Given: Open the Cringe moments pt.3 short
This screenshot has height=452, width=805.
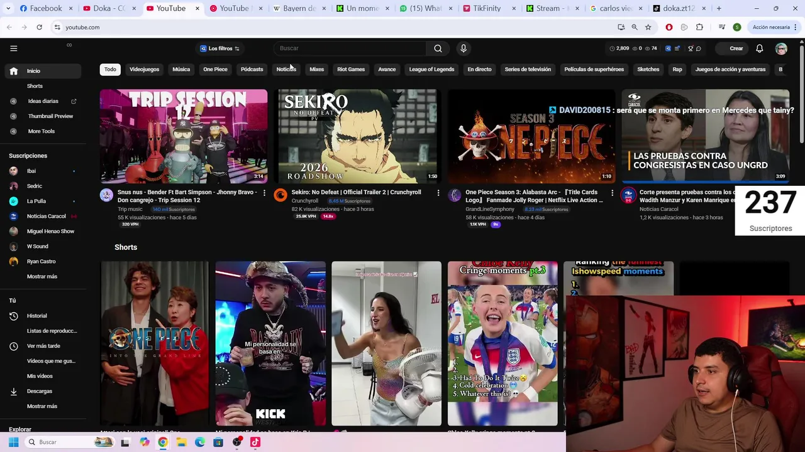Looking at the screenshot, I should (502, 343).
